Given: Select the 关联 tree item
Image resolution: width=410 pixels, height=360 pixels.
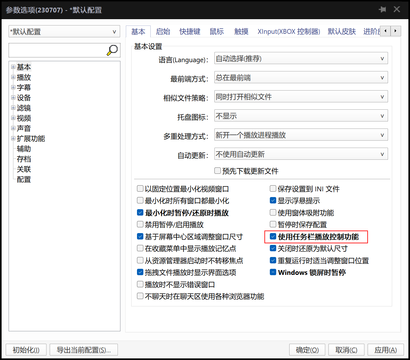Looking at the screenshot, I should coord(24,169).
